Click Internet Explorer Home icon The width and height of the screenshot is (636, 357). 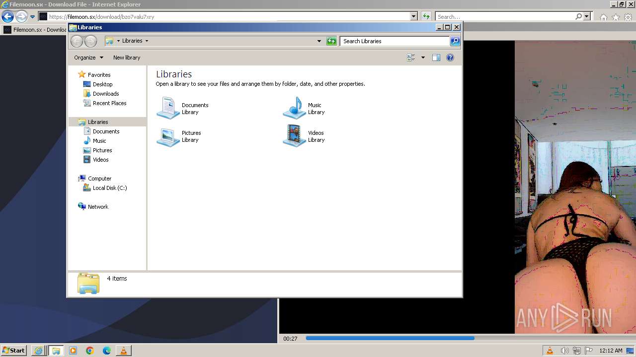[x=603, y=17]
